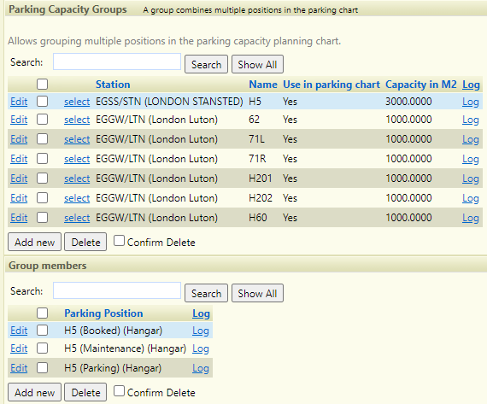Sort members by Parking Position header
The height and width of the screenshot is (404, 487).
[103, 313]
